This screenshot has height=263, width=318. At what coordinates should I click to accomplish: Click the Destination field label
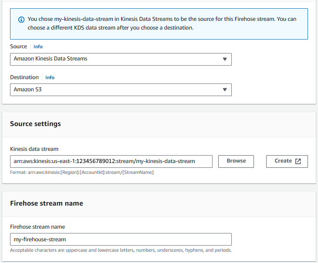coord(24,77)
